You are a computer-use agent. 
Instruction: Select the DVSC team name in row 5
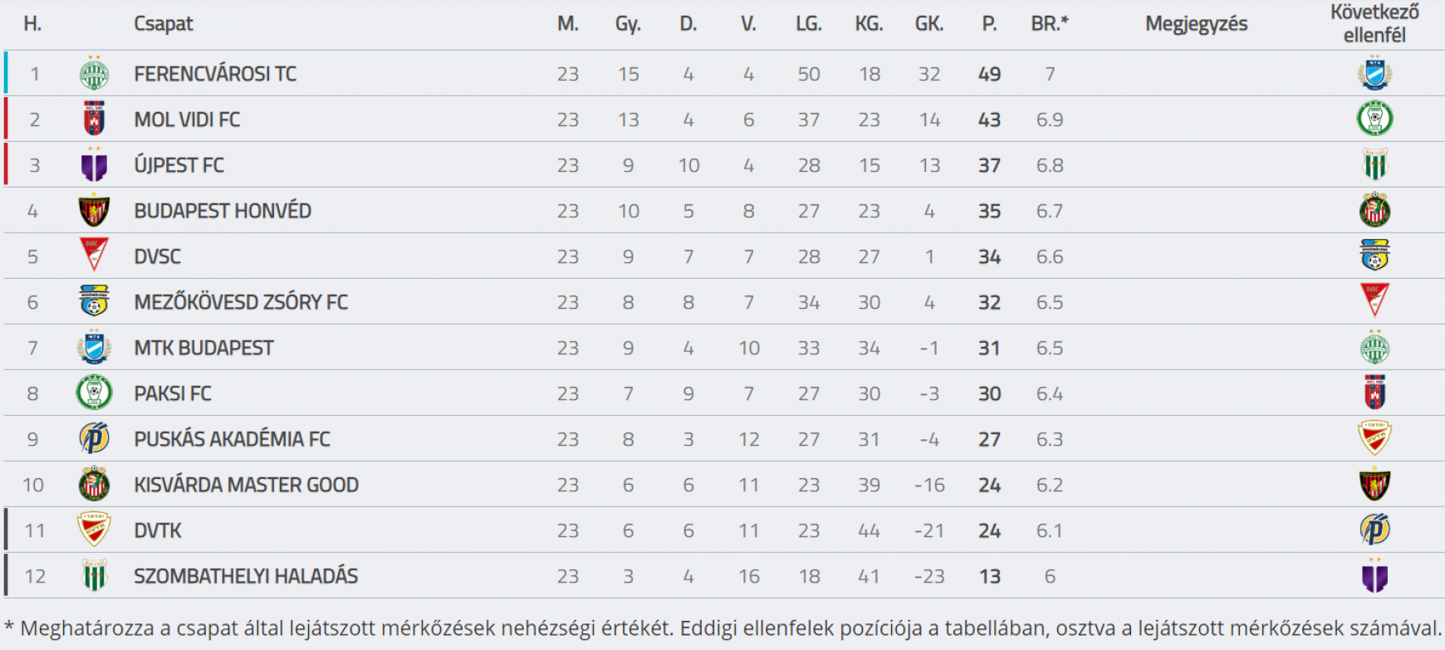(157, 257)
